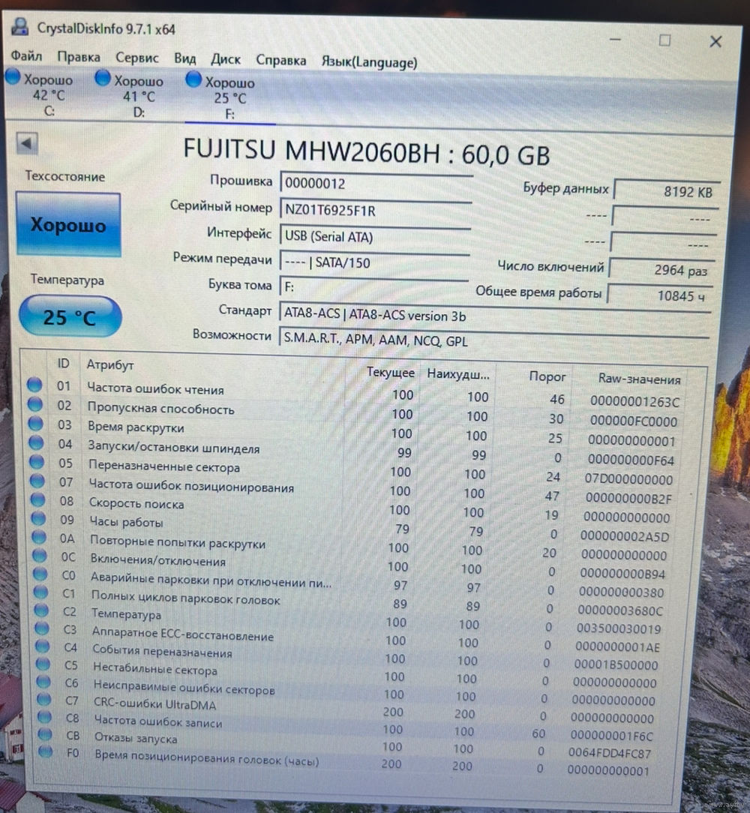Click the Raw-значения column header

point(639,379)
